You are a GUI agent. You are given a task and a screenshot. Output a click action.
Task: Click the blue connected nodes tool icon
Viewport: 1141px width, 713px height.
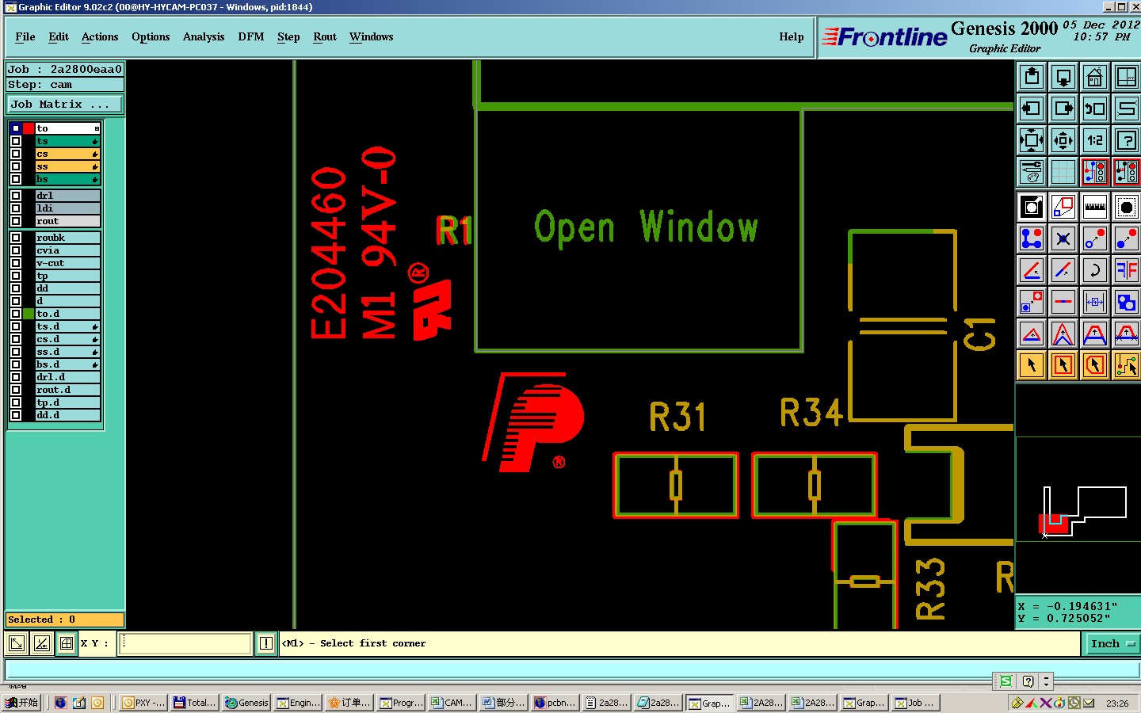pos(1032,238)
